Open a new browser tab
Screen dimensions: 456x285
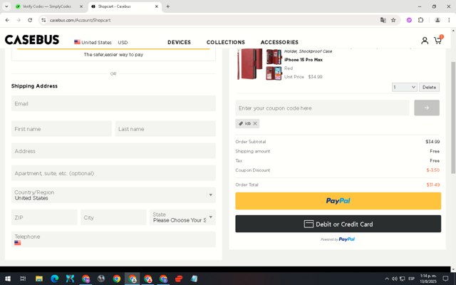pyautogui.click(x=168, y=6)
